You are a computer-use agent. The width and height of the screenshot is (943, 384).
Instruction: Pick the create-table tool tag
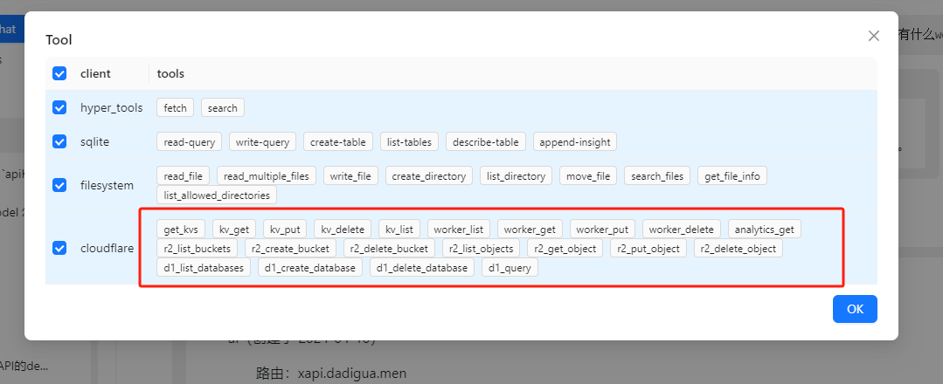338,142
